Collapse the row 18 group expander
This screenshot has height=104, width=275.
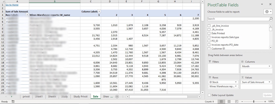point(7,63)
